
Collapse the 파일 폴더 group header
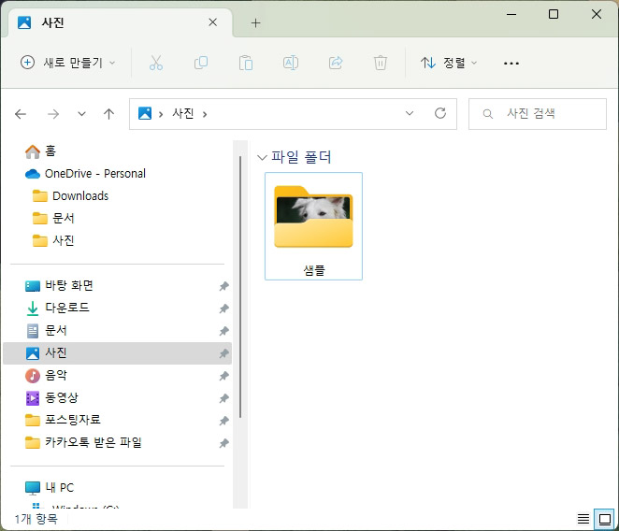[x=262, y=157]
